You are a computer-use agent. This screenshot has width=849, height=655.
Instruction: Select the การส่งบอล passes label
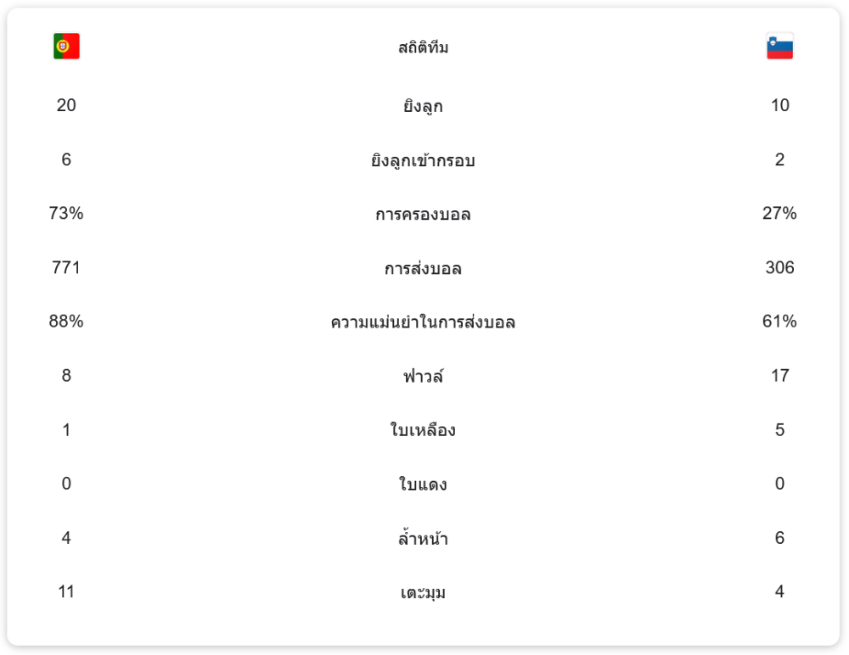423,269
